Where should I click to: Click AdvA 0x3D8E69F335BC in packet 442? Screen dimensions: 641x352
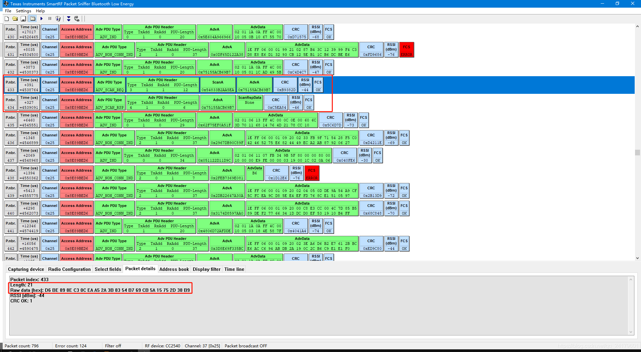coord(227,244)
